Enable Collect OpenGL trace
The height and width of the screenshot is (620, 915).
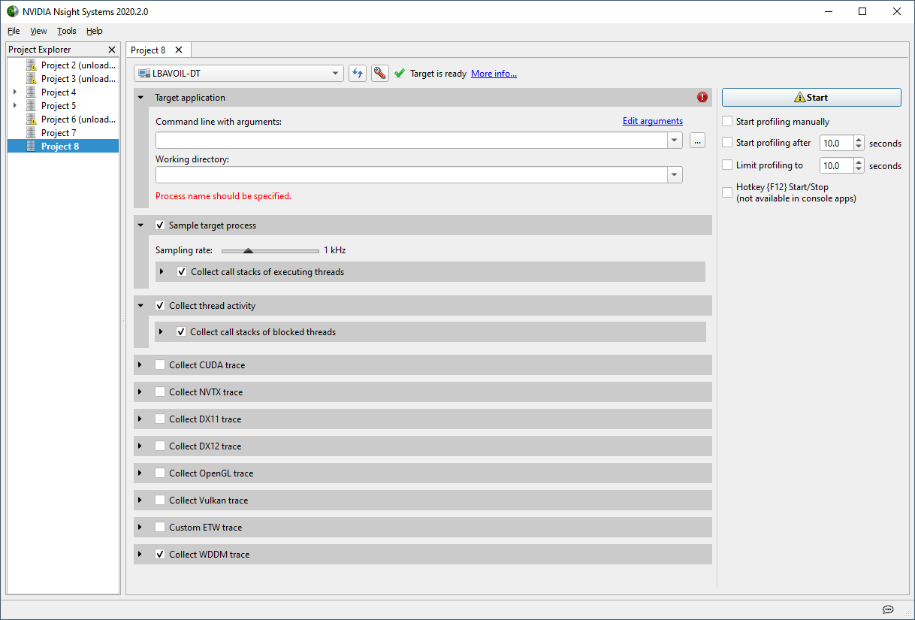tap(160, 473)
